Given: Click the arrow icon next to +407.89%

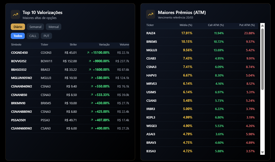Looking at the screenshot, I should point(92,120).
